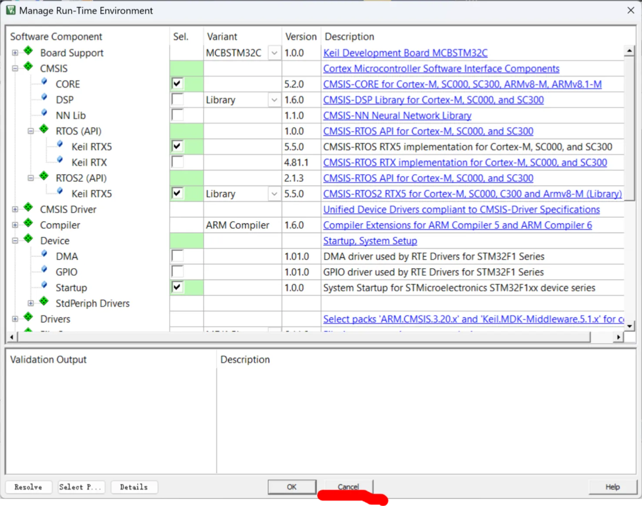Expand the StdPeriph Drivers node
642x506 pixels.
tap(31, 303)
